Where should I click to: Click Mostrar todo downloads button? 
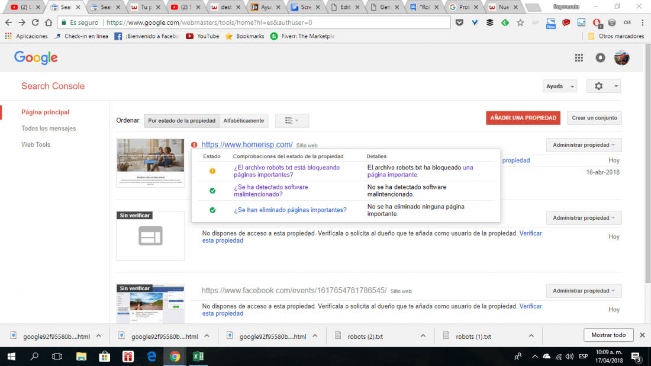[x=608, y=335]
